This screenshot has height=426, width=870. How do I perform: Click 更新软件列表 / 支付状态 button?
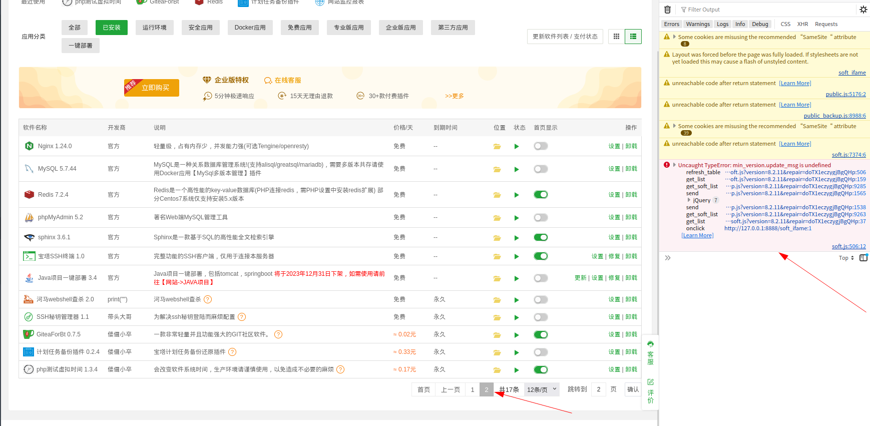coord(565,37)
